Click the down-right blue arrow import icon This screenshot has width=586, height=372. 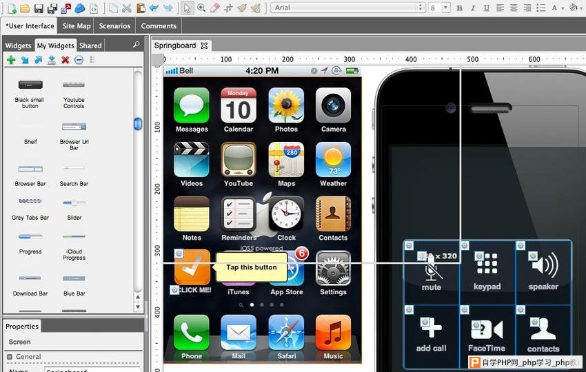point(25,60)
